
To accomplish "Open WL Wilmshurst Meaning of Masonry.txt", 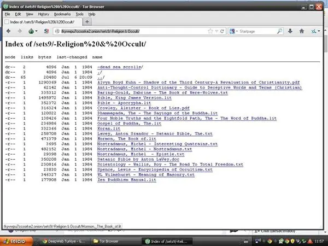I will [x=146, y=175].
